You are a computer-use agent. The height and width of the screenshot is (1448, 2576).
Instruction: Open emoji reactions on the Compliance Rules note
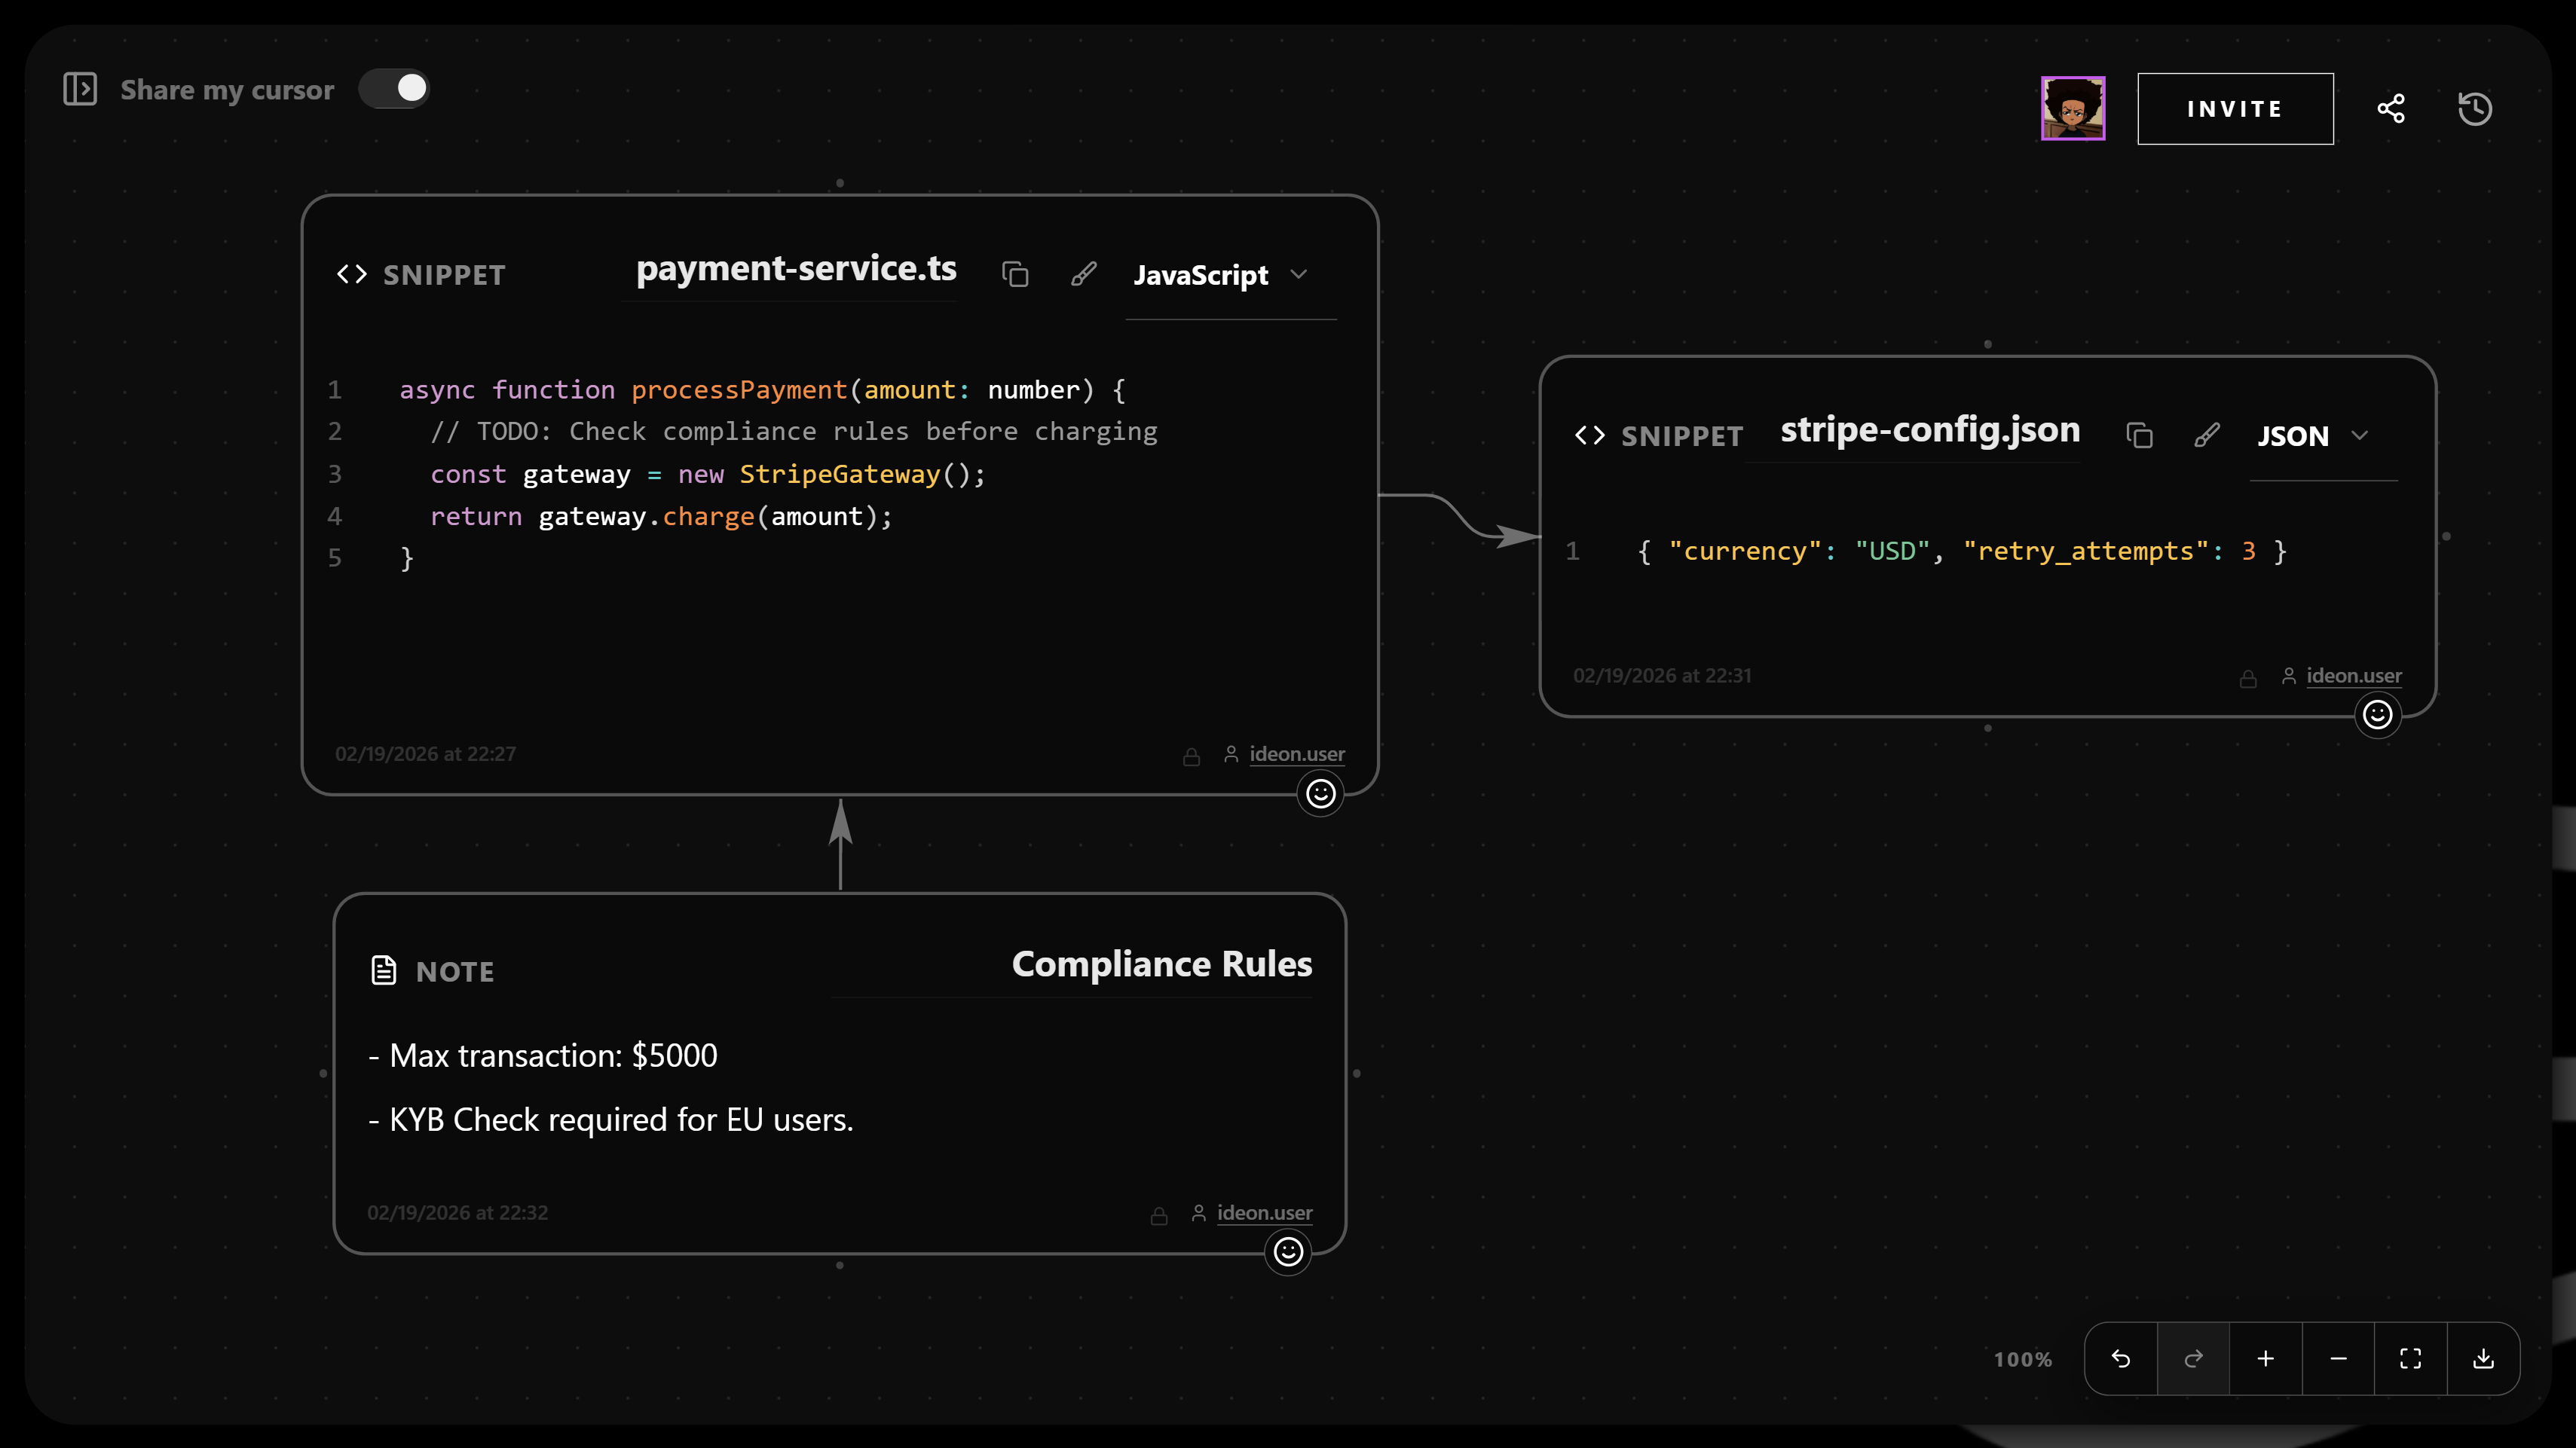pos(1287,1252)
